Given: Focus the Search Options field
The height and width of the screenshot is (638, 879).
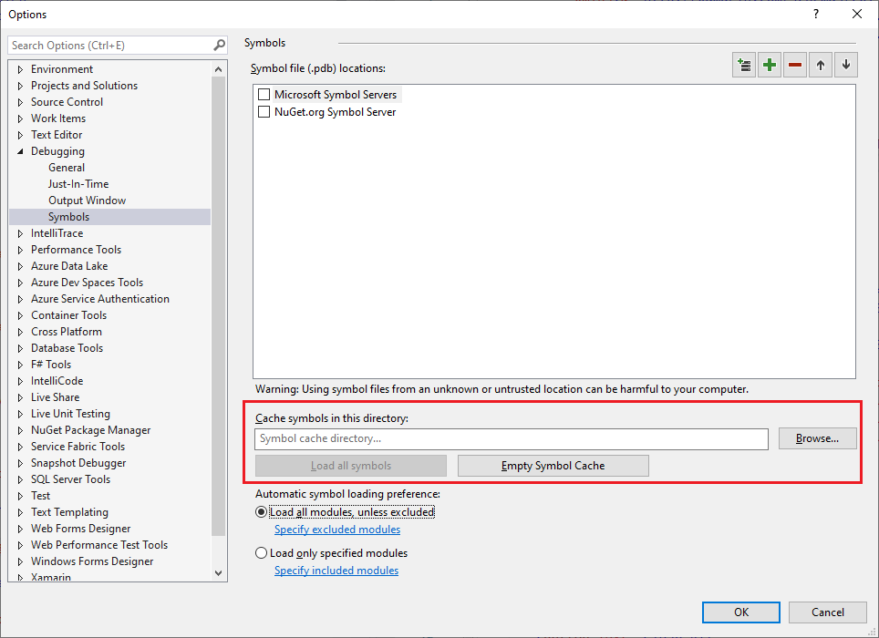Looking at the screenshot, I should tap(111, 46).
